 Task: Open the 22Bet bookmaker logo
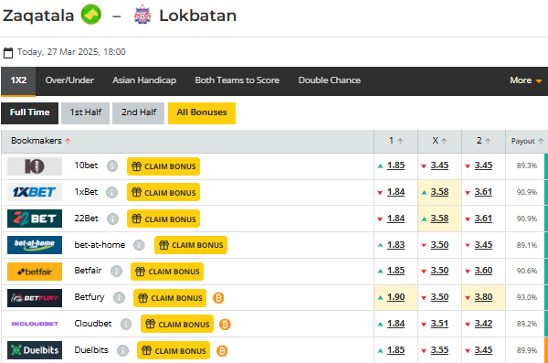click(x=35, y=219)
